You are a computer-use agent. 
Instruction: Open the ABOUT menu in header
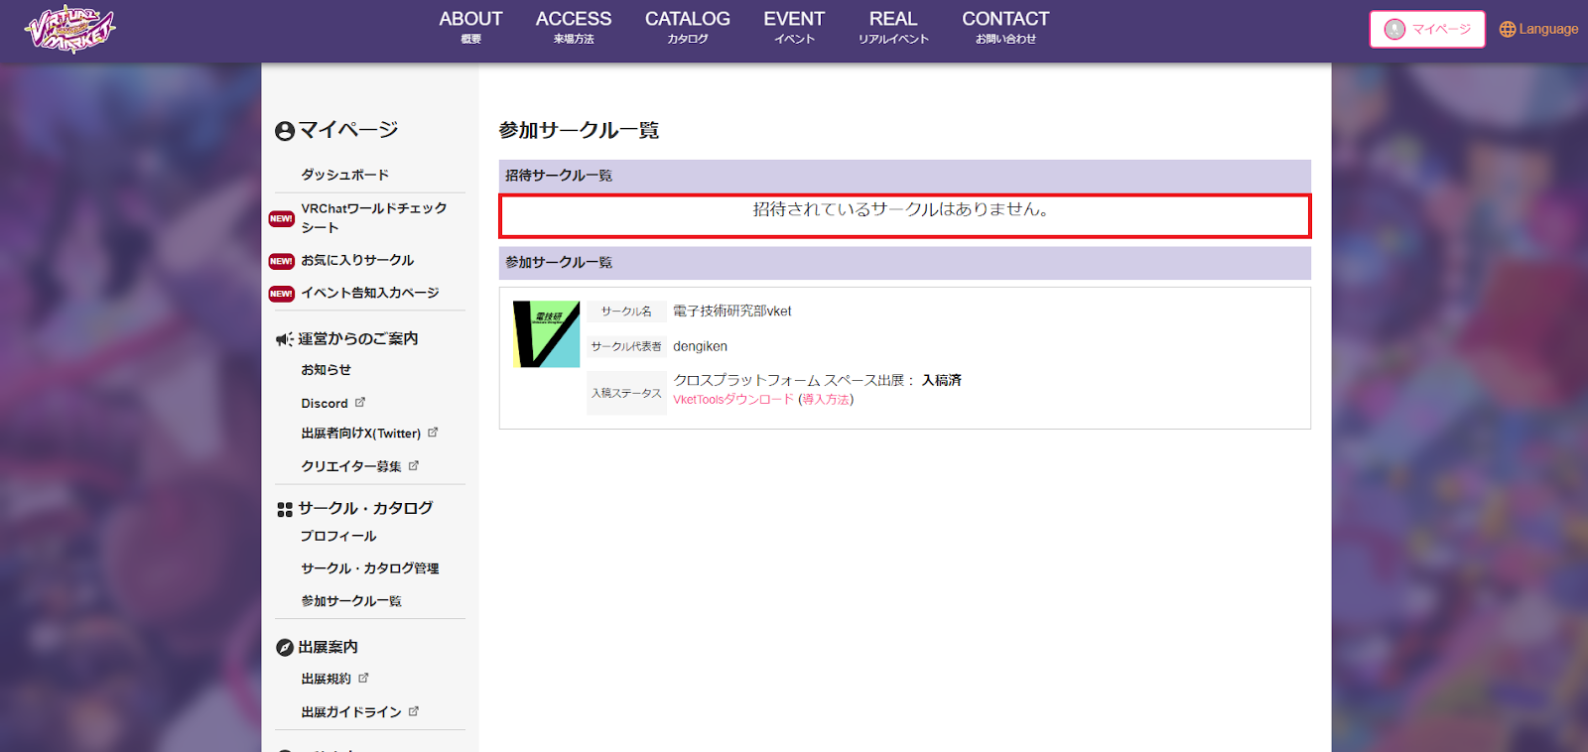[470, 27]
